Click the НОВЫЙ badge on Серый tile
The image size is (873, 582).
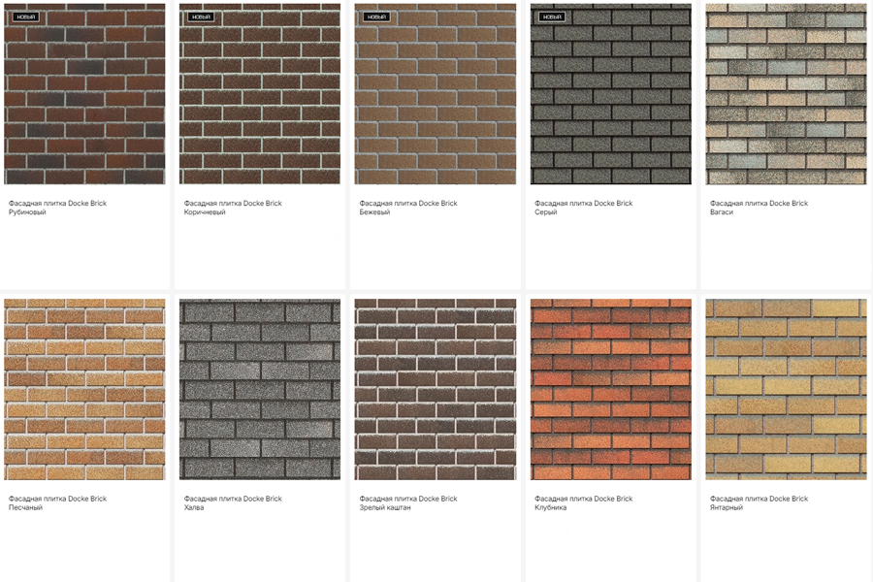point(552,16)
